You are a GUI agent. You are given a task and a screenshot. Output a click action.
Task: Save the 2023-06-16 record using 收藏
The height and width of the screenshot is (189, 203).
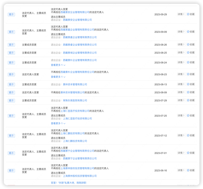190,170
